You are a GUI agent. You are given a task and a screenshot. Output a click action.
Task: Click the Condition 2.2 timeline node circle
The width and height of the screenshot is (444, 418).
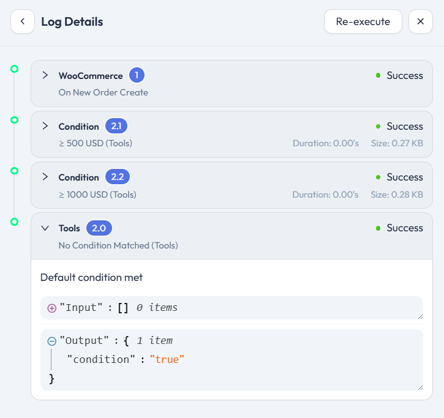pos(15,171)
